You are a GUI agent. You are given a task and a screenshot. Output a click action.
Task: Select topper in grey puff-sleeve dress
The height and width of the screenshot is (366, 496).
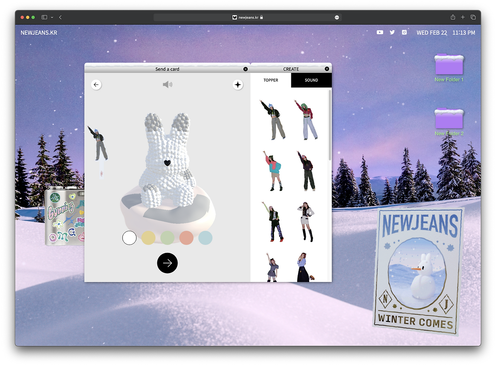click(272, 267)
